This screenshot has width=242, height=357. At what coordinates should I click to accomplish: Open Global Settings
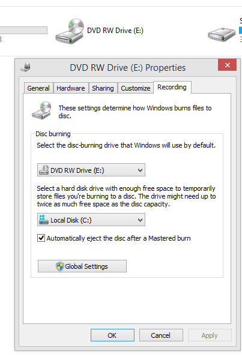(82, 266)
